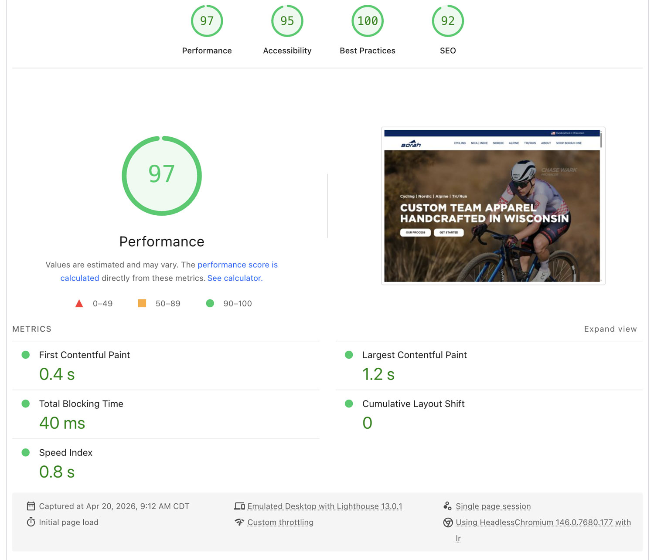Click the Performance score gauge at top
Screen dimensions: 654x560
point(207,21)
